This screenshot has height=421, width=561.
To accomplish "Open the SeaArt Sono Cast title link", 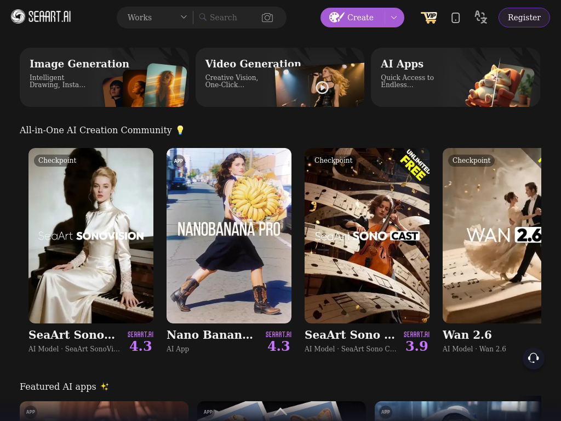I will coord(350,334).
